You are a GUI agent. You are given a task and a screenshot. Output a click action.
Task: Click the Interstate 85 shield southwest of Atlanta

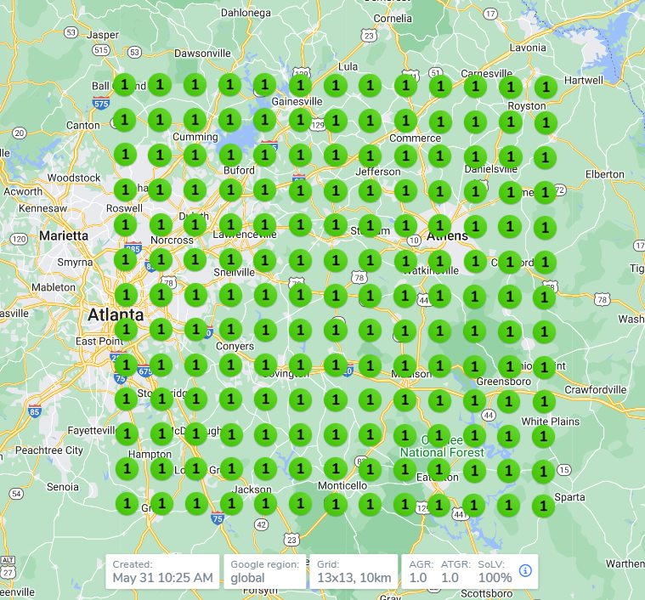click(x=35, y=410)
